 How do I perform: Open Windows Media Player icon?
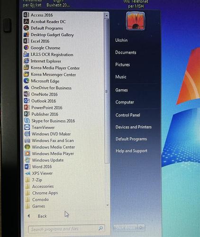[27, 154]
